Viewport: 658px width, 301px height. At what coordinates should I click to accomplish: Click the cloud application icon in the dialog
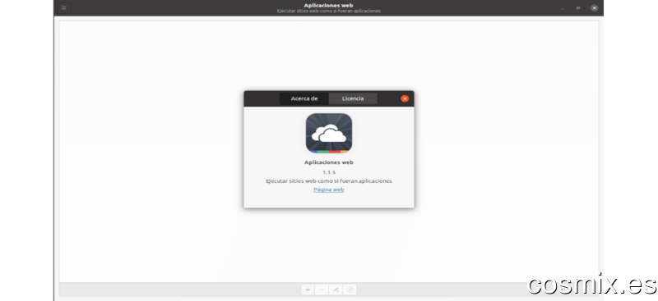(328, 133)
